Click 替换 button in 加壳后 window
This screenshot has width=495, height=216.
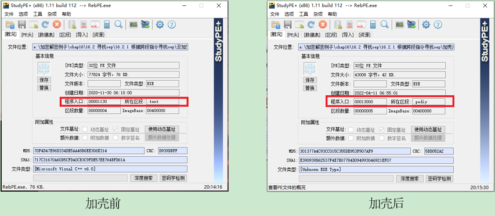[310, 88]
